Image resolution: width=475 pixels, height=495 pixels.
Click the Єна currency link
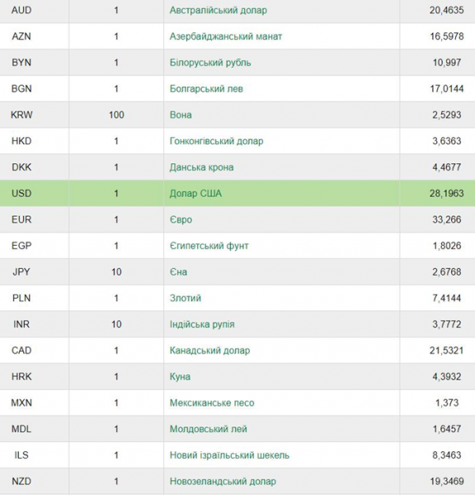(178, 272)
